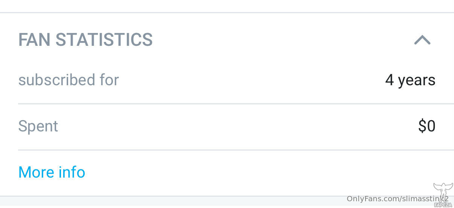Click the OnlyFans.com/slimasstink2 watermark text

pos(398,199)
